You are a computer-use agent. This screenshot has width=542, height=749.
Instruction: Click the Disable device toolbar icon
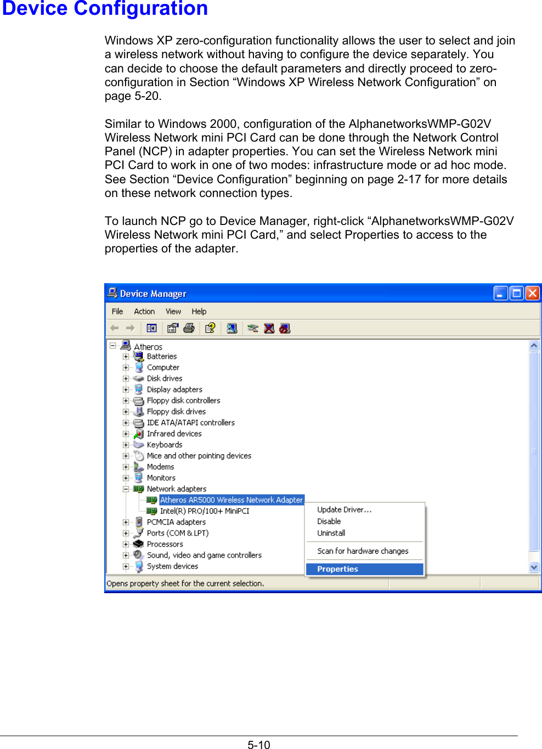coord(285,328)
